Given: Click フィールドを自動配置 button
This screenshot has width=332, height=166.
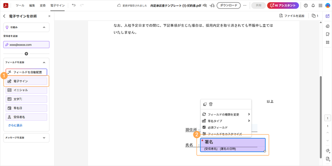Looking at the screenshot, I should 26,72.
